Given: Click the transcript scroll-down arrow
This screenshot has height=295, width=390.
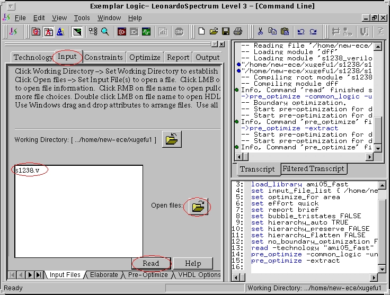Looking at the screenshot, I should (x=378, y=148).
